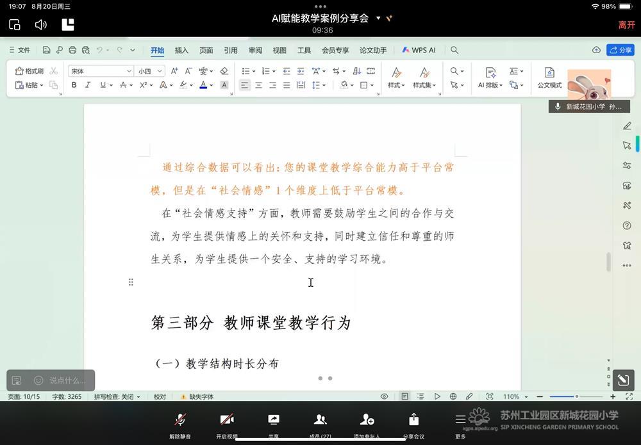The image size is (641, 445).
Task: Click the italic formatting icon
Action: pos(88,85)
